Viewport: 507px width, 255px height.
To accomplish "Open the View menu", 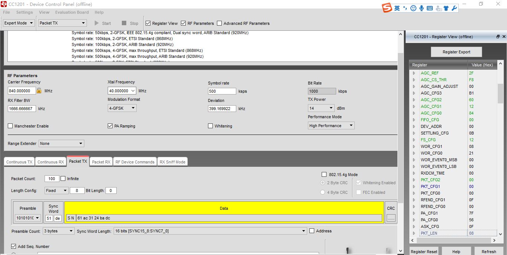I will click(44, 12).
